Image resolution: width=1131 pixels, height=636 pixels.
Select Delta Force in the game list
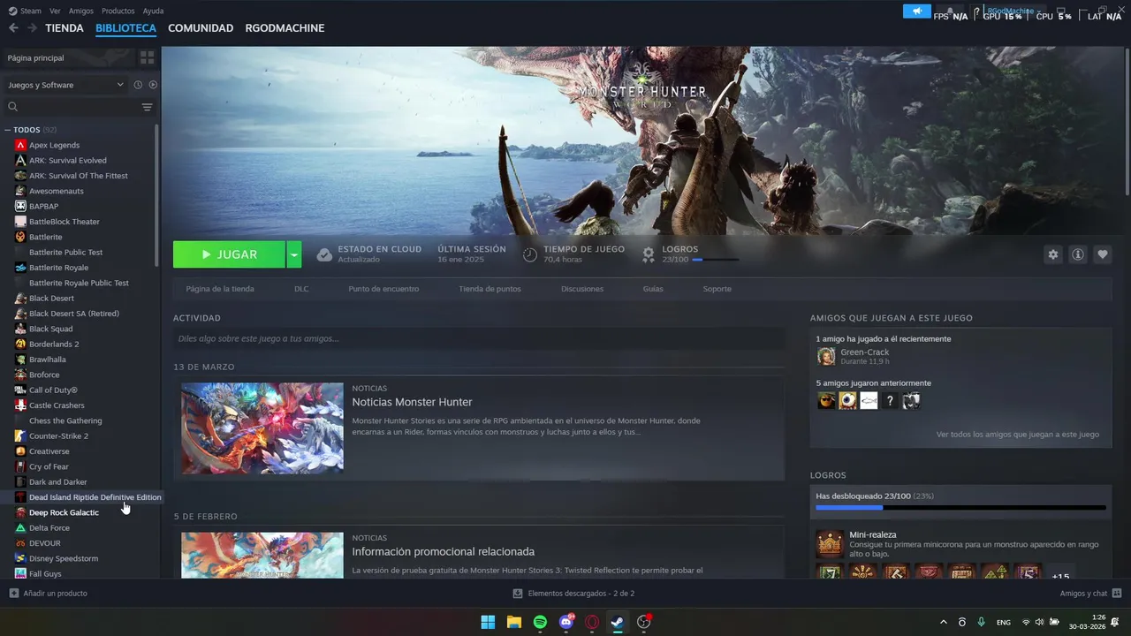[49, 527]
